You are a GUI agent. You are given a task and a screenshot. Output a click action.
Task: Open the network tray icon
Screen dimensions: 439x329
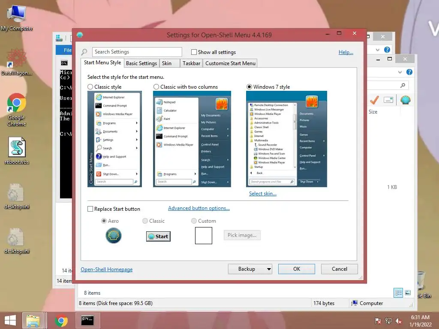tap(388, 320)
